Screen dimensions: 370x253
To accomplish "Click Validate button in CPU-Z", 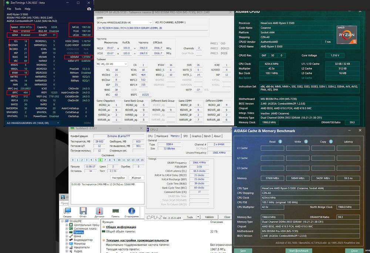I will 209,217.
